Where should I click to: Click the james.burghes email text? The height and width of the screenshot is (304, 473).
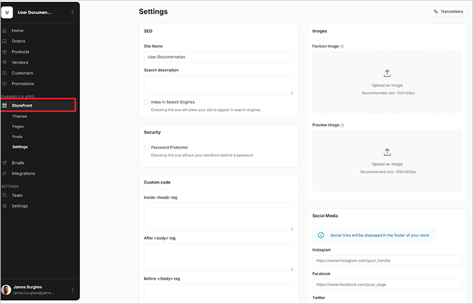pos(34,293)
